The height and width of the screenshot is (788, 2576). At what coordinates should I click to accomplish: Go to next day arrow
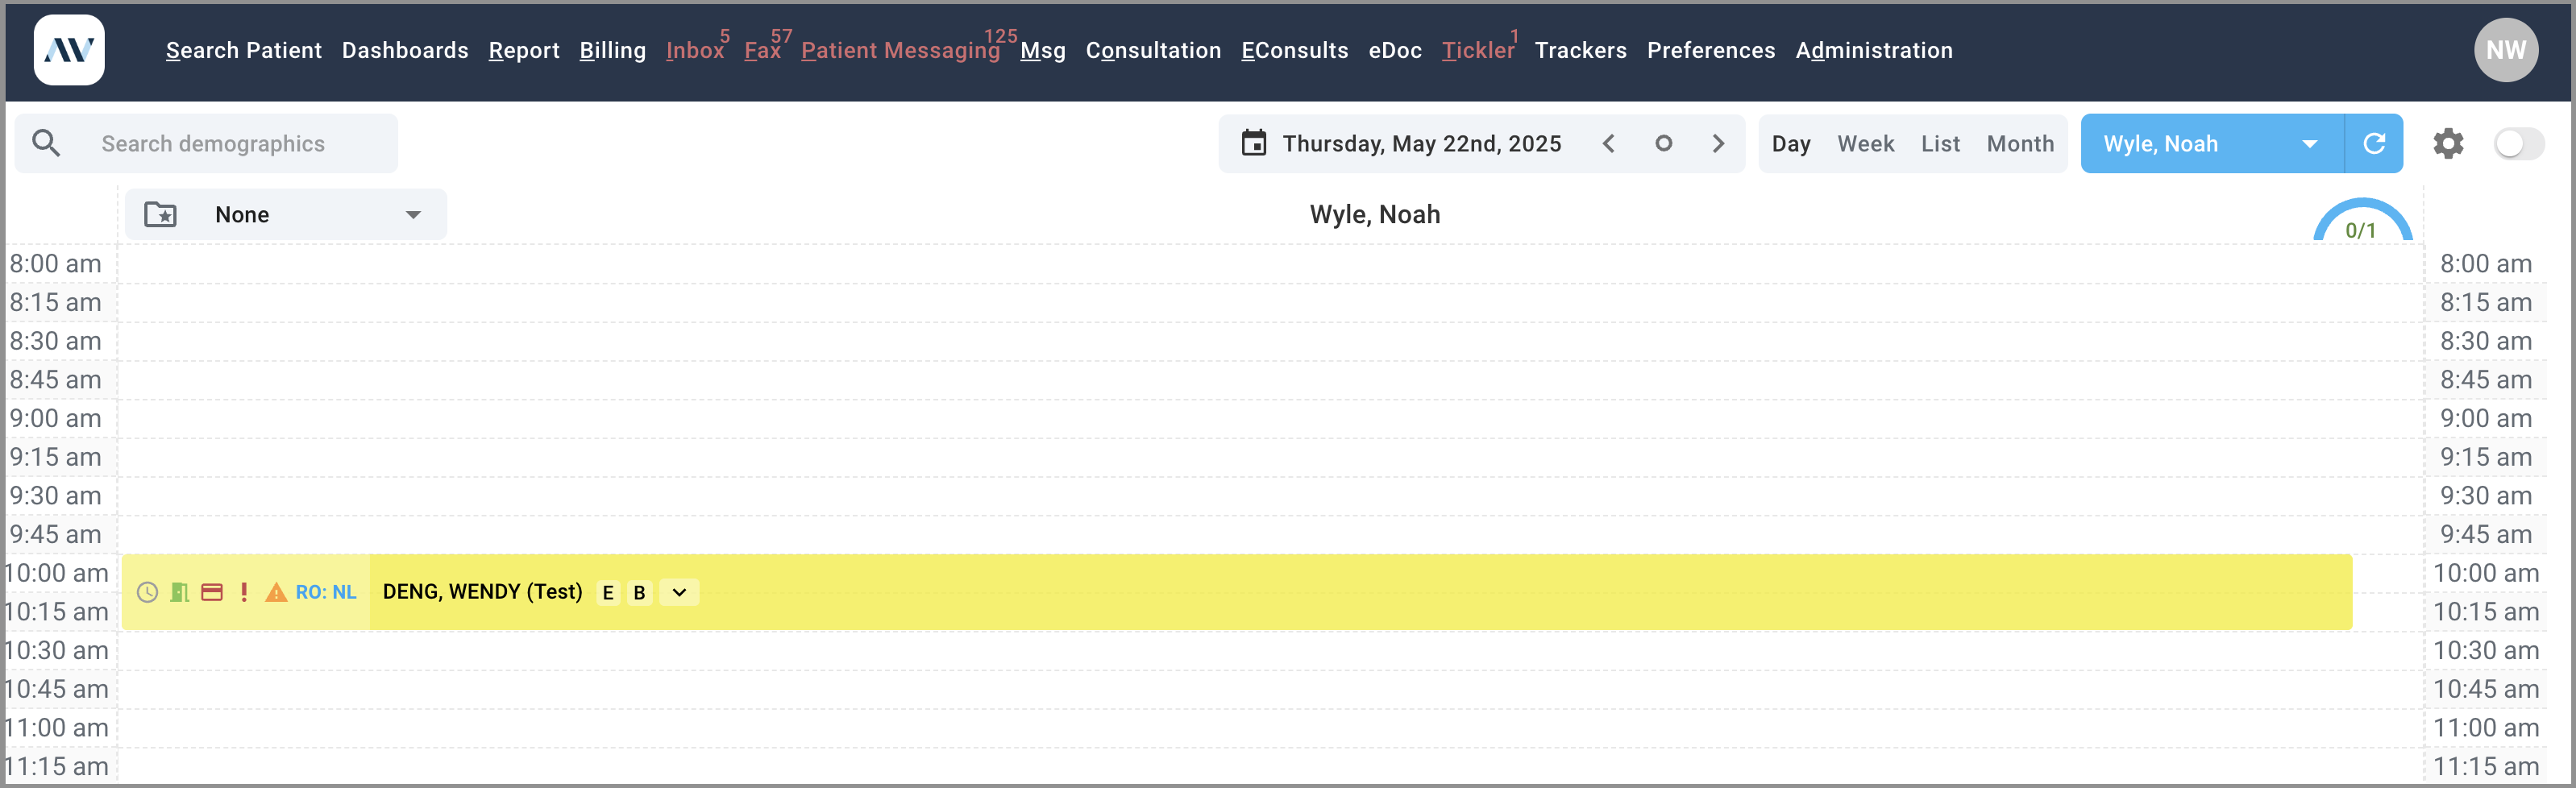[1718, 143]
